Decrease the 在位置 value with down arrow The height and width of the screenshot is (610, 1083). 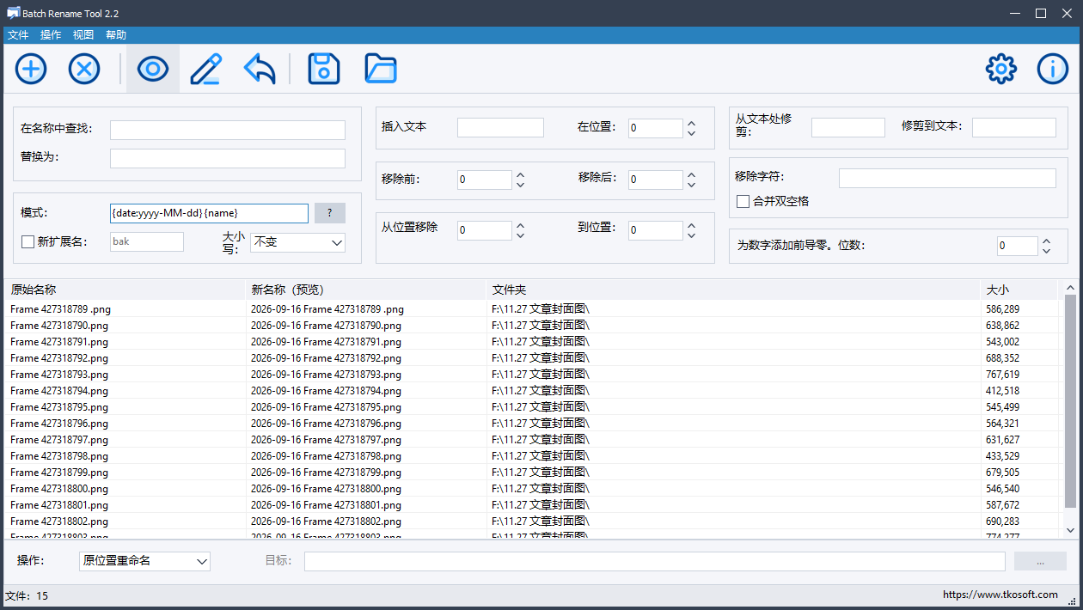[691, 133]
